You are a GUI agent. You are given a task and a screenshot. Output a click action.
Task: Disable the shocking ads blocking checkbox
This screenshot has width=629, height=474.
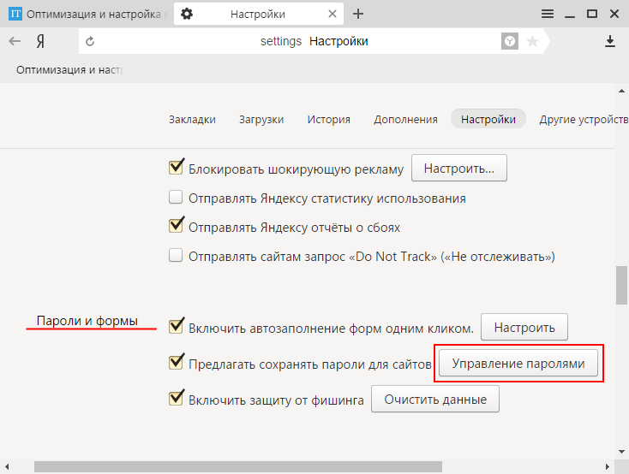coord(176,169)
